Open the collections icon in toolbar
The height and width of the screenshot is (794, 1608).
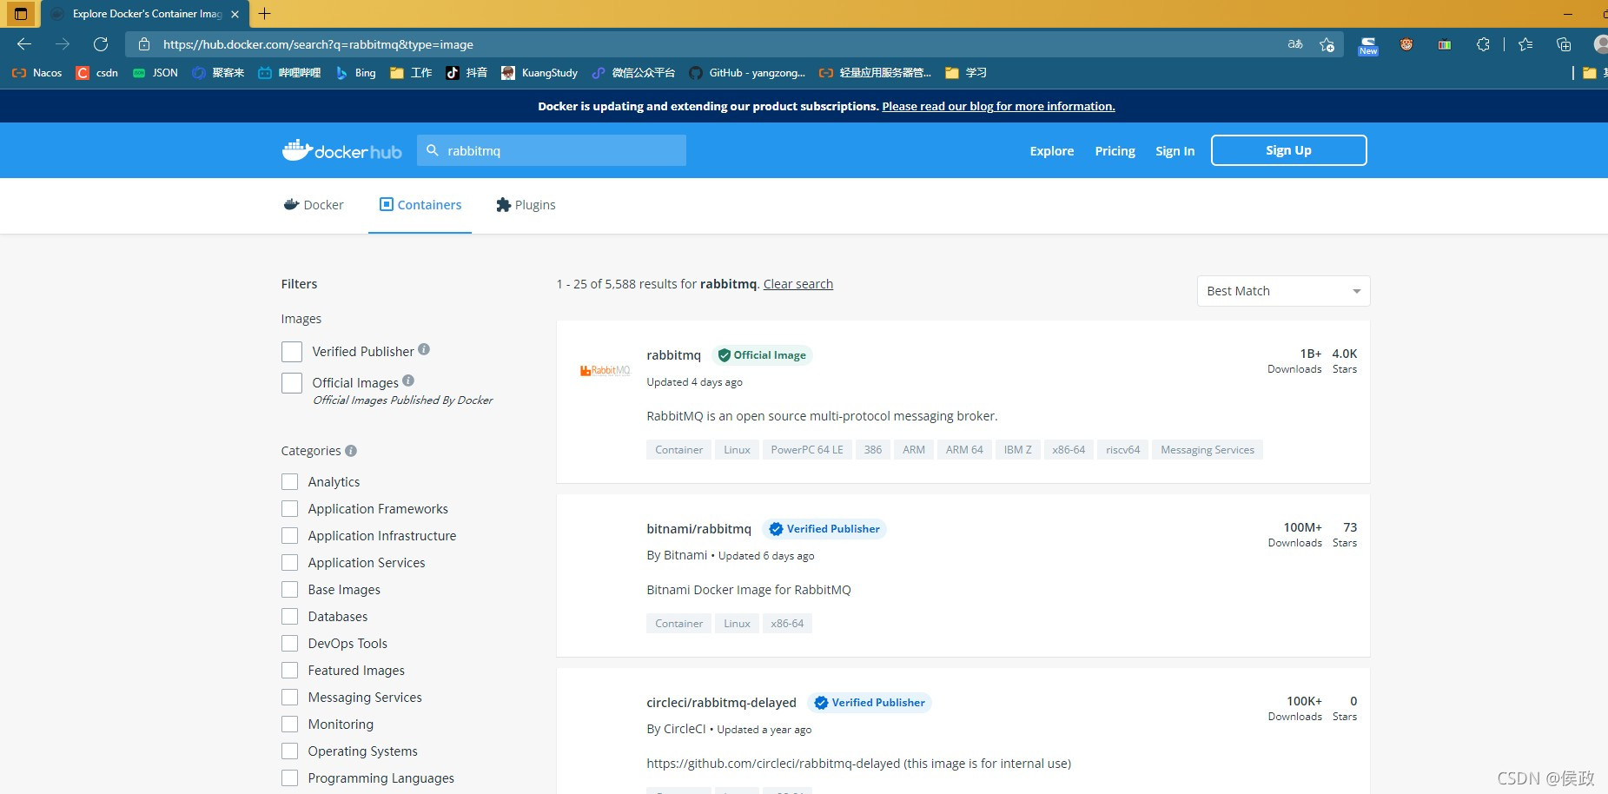tap(1564, 44)
